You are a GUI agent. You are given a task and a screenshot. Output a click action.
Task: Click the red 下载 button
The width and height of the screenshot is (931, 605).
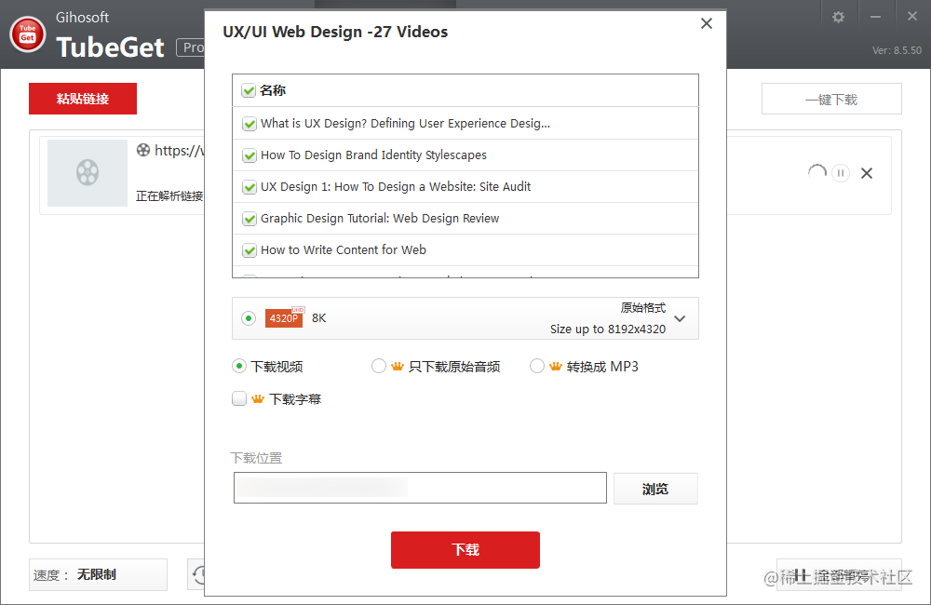(465, 550)
